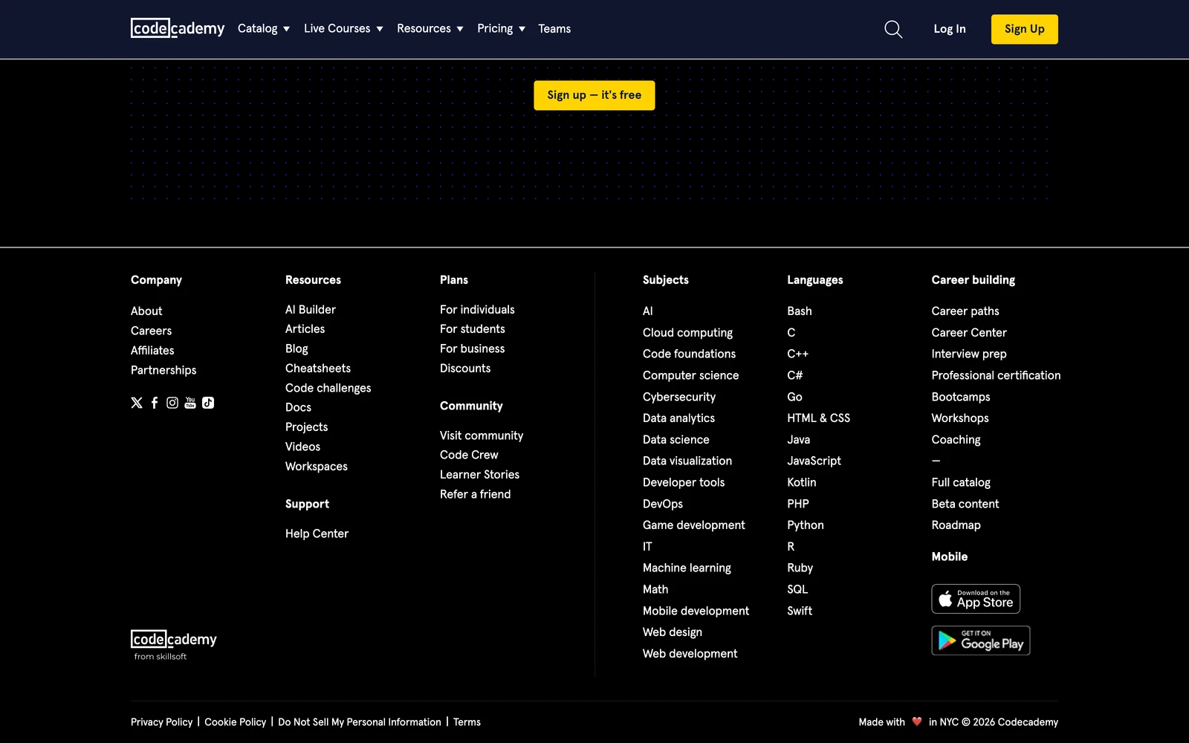Open the Workspaces link

pyautogui.click(x=317, y=467)
